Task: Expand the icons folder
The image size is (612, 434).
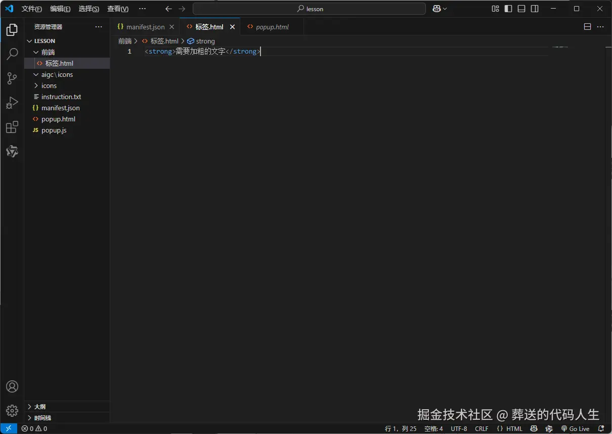Action: (x=36, y=85)
